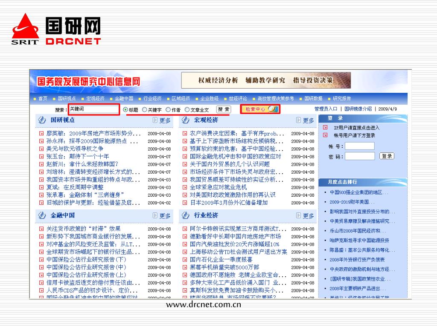Open ranking item 哈萨克斯坦寻求中国能源投资

click(359, 240)
